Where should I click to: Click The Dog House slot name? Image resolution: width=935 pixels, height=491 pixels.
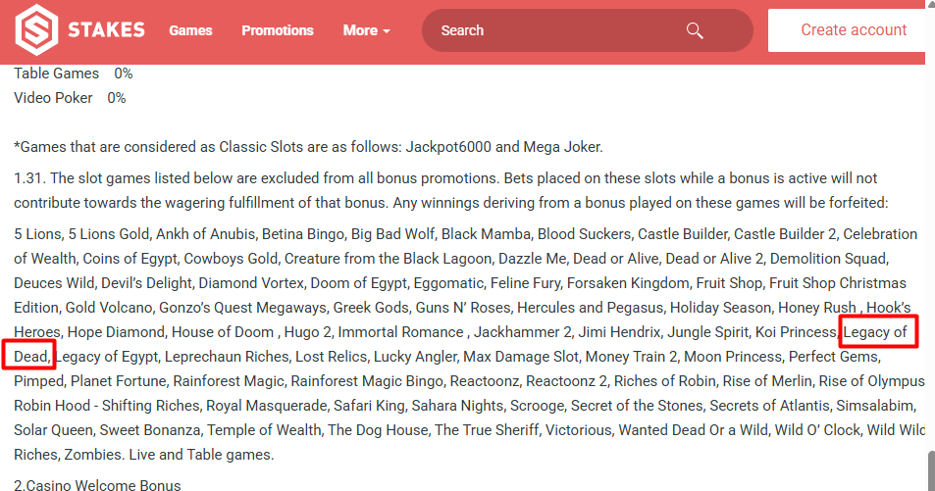(378, 430)
